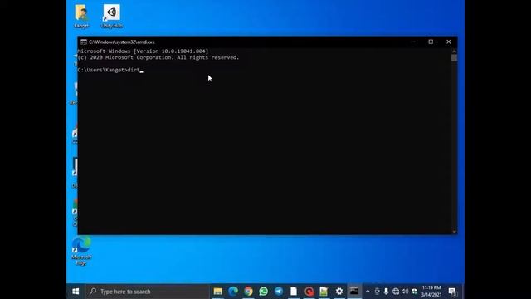Open the volume control tray icon
Image resolution: width=531 pixels, height=299 pixels.
(x=405, y=292)
